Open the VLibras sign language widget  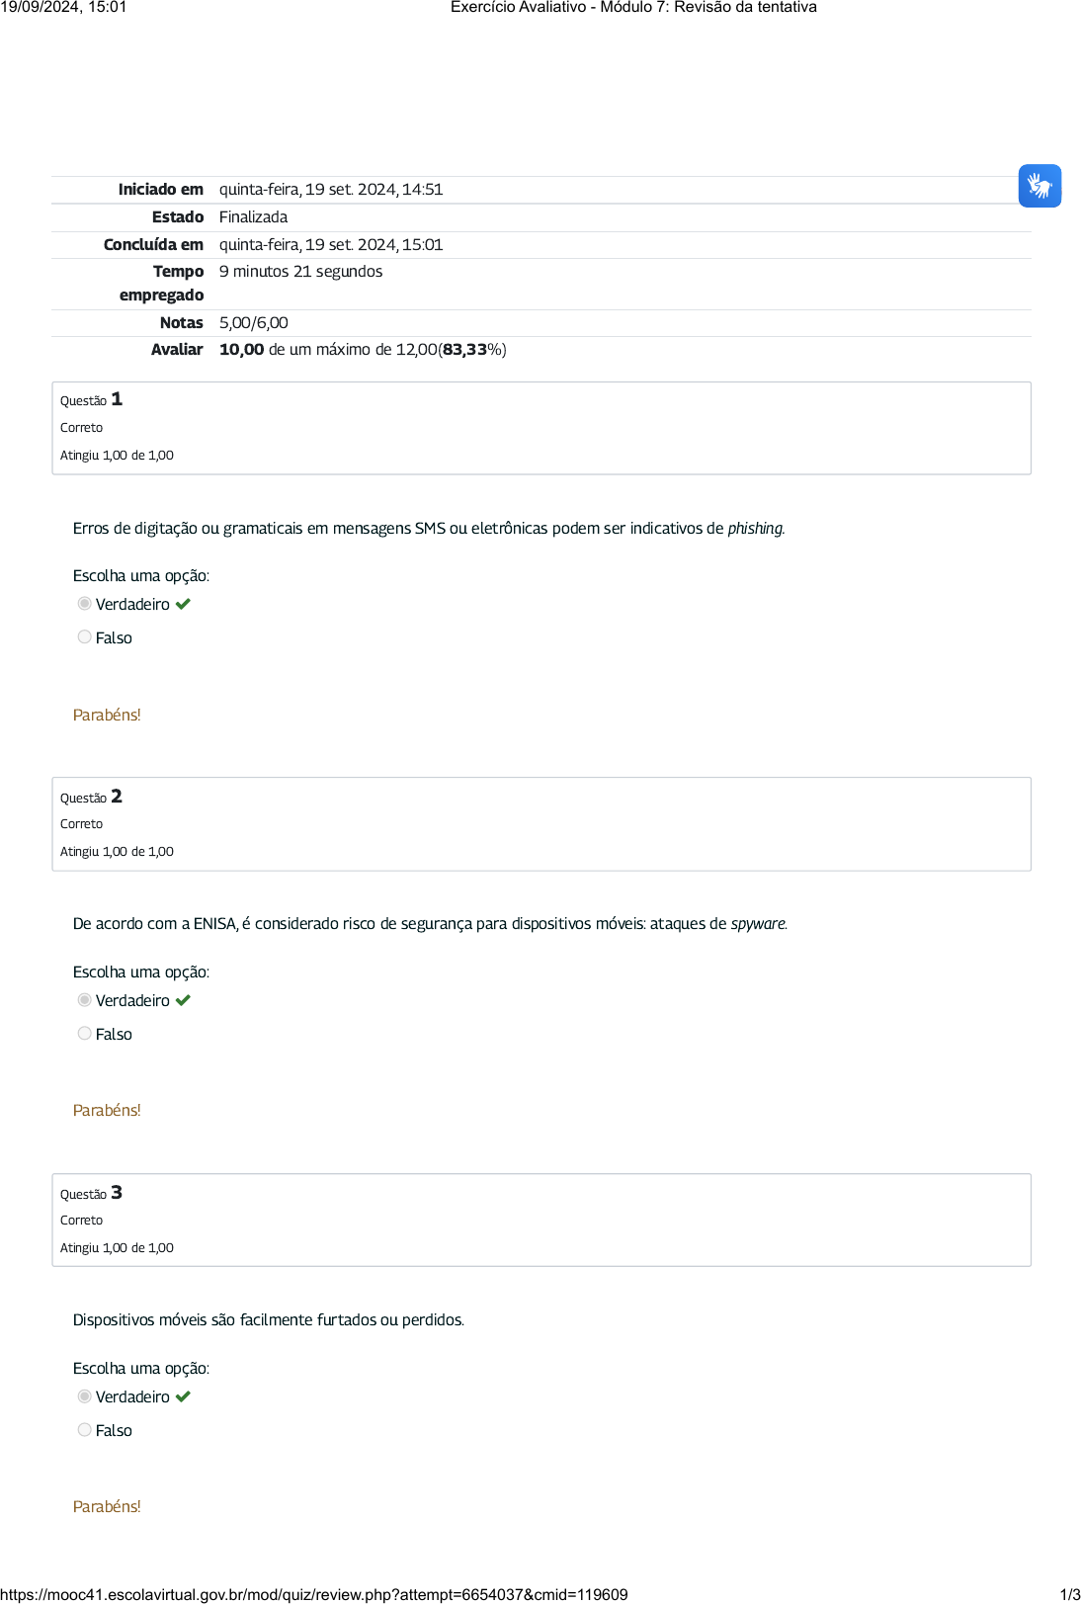click(1039, 186)
